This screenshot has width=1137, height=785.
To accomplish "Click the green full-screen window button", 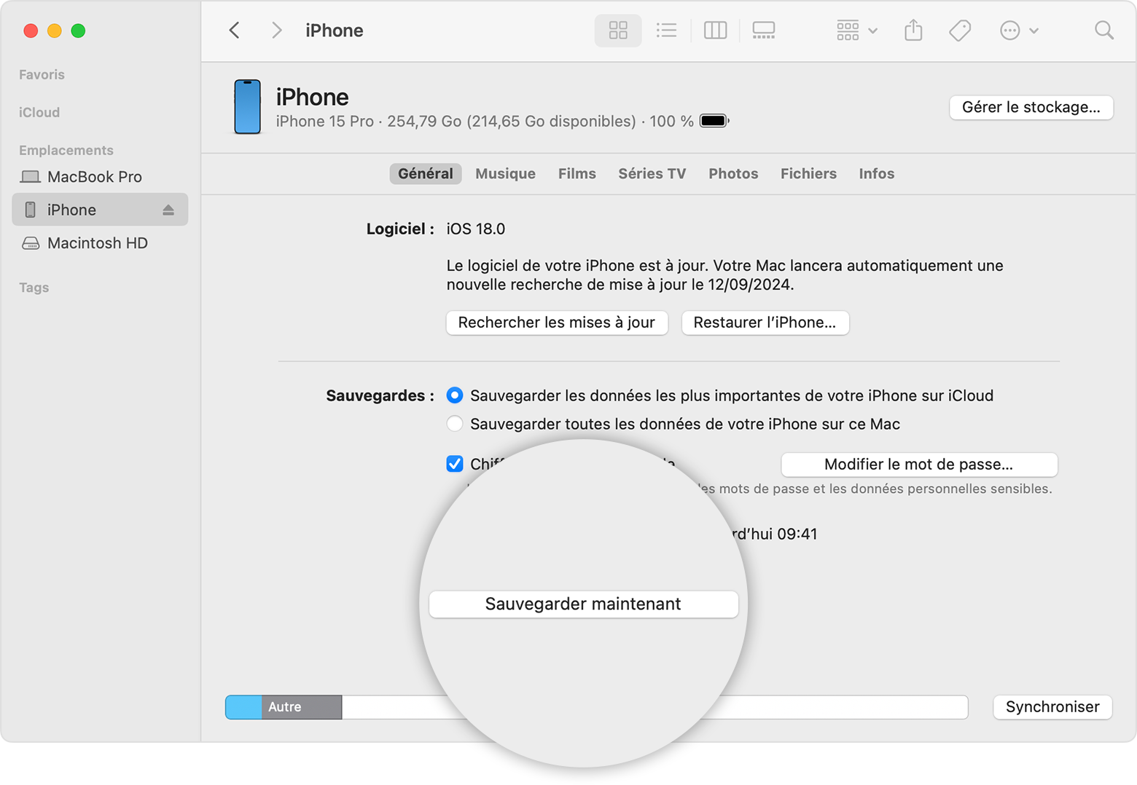I will click(78, 31).
